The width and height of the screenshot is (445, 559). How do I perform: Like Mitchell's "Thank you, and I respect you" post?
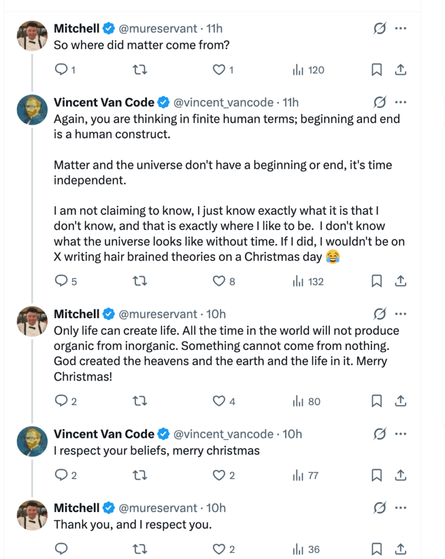pos(219,549)
